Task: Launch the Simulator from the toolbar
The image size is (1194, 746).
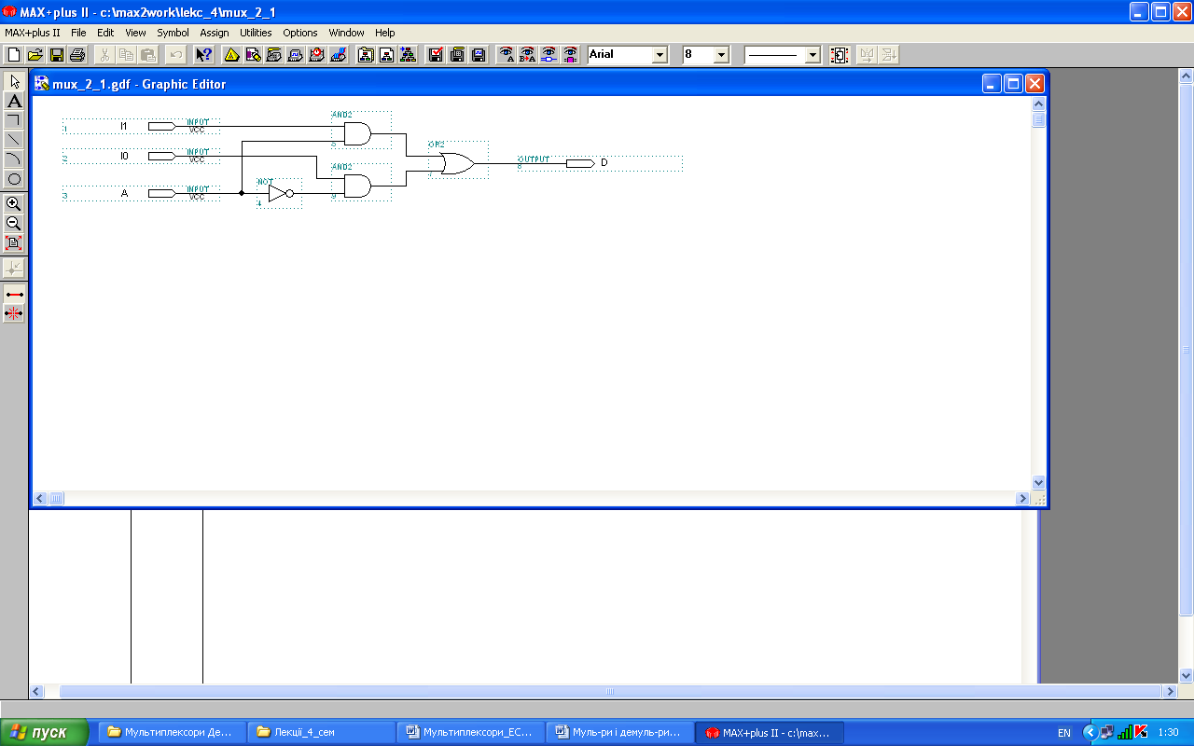Action: point(296,55)
